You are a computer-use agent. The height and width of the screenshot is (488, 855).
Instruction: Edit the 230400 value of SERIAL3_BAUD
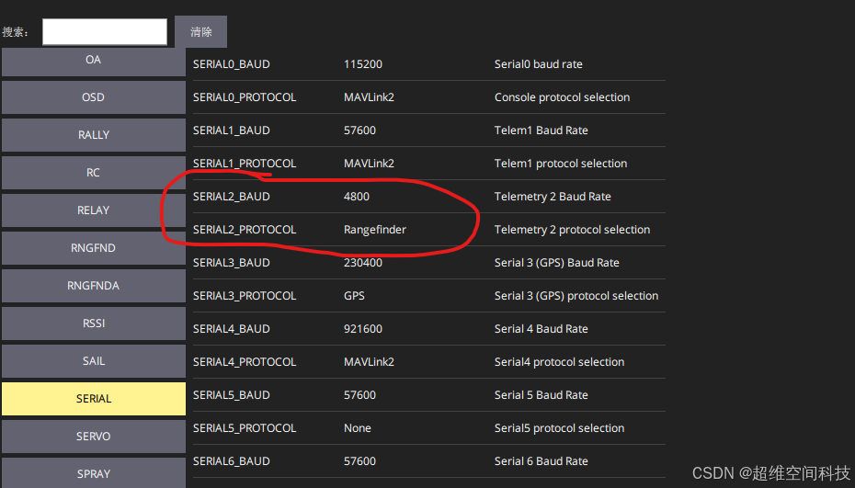362,263
